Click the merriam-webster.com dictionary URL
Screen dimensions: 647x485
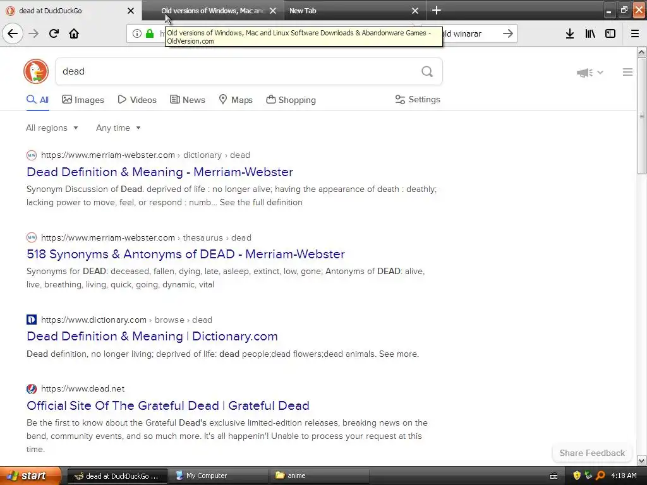click(146, 155)
